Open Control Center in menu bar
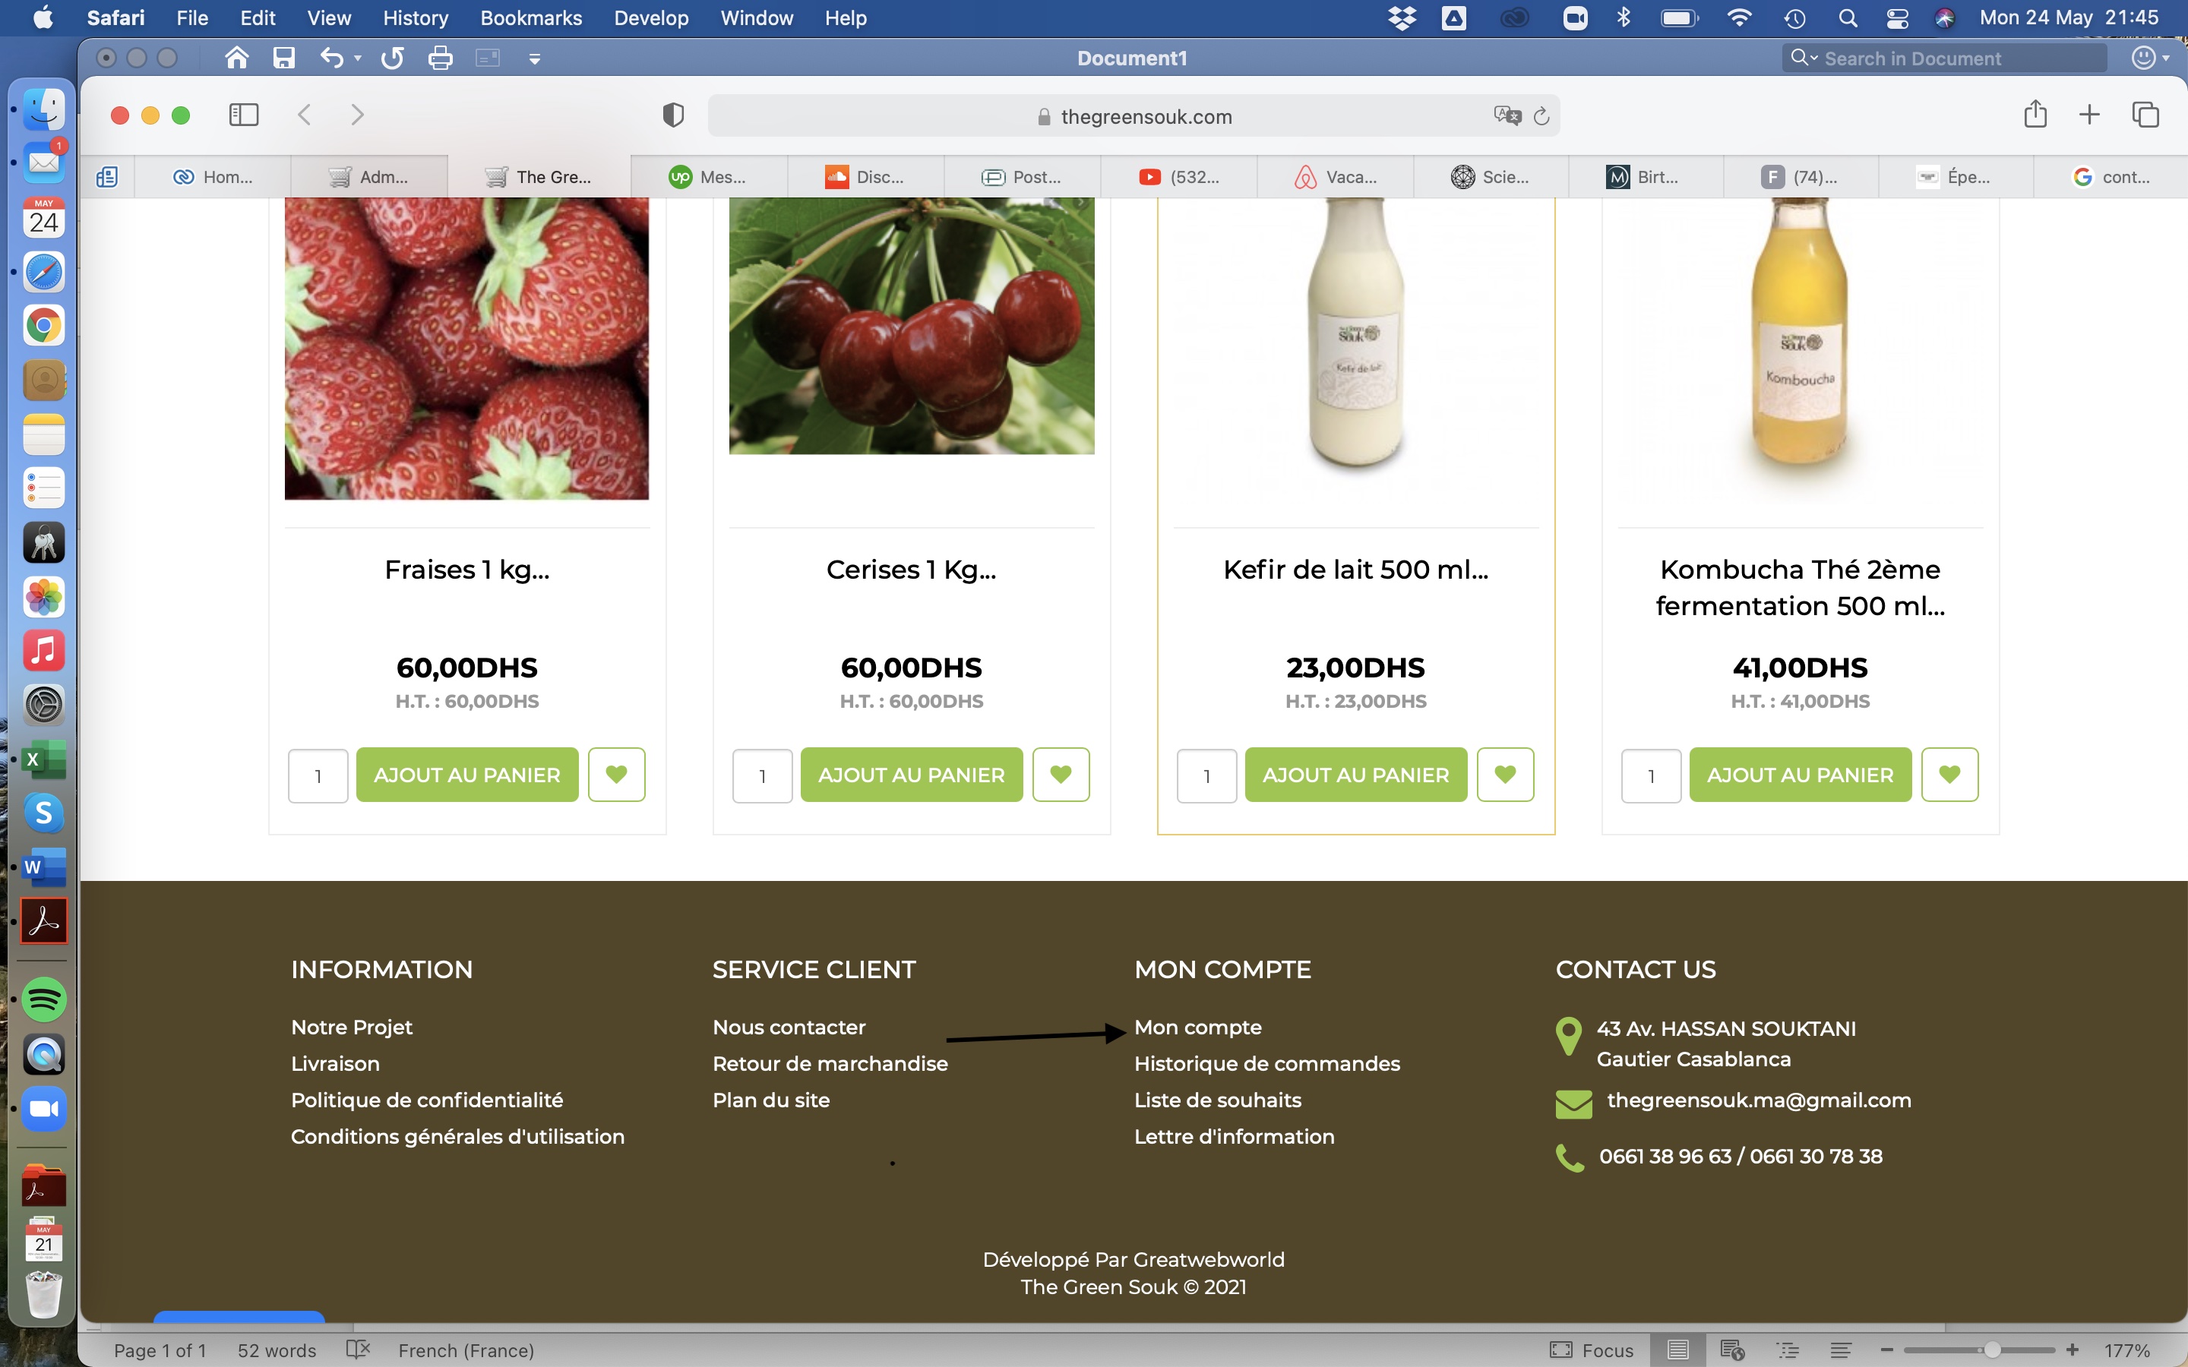Viewport: 2188px width, 1367px height. click(1897, 18)
